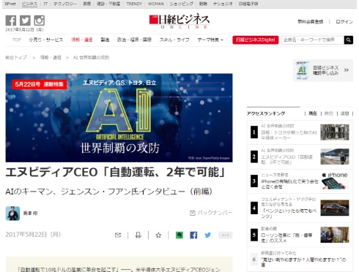Image resolution: width=359 pixels, height=272 pixels.
Task: Open 製造 navigation section
Action: point(105,39)
